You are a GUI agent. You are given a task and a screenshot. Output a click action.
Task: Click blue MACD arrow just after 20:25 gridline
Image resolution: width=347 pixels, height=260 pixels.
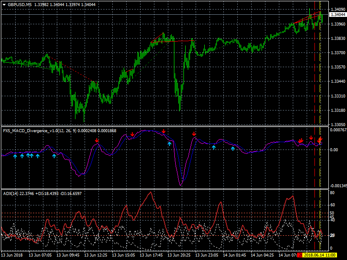point(170,144)
